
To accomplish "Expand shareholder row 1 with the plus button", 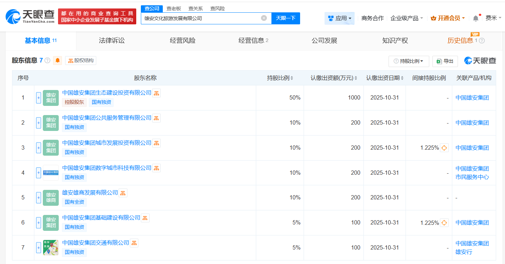I will 39,98.
